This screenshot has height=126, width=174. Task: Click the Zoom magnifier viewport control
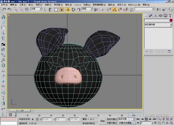point(159,119)
